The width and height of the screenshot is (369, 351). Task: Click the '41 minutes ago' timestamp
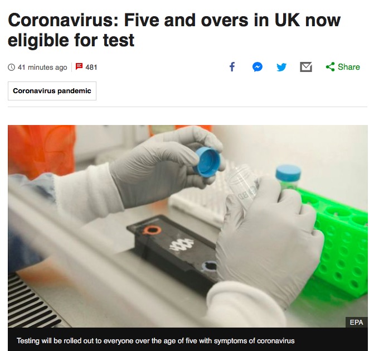[42, 68]
